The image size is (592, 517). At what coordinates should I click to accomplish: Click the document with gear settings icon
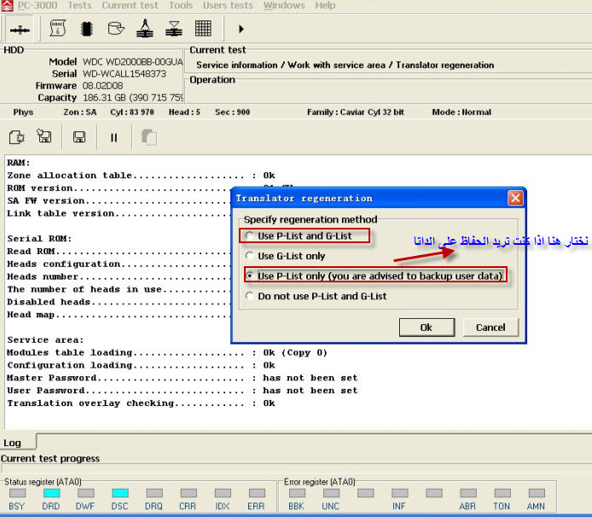16,137
